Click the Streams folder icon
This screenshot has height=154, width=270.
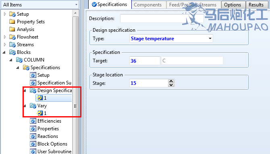(x=12, y=45)
